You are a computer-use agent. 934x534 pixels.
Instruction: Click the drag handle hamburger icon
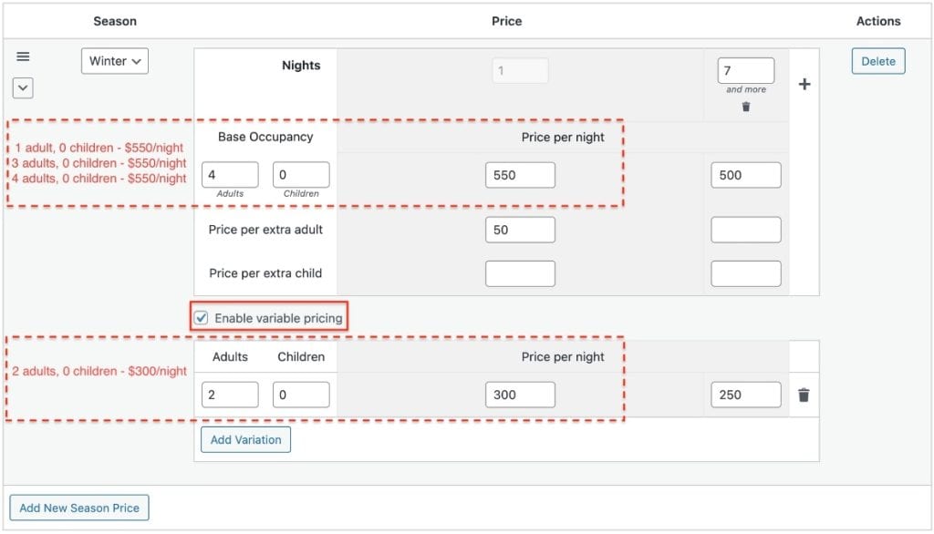[24, 56]
